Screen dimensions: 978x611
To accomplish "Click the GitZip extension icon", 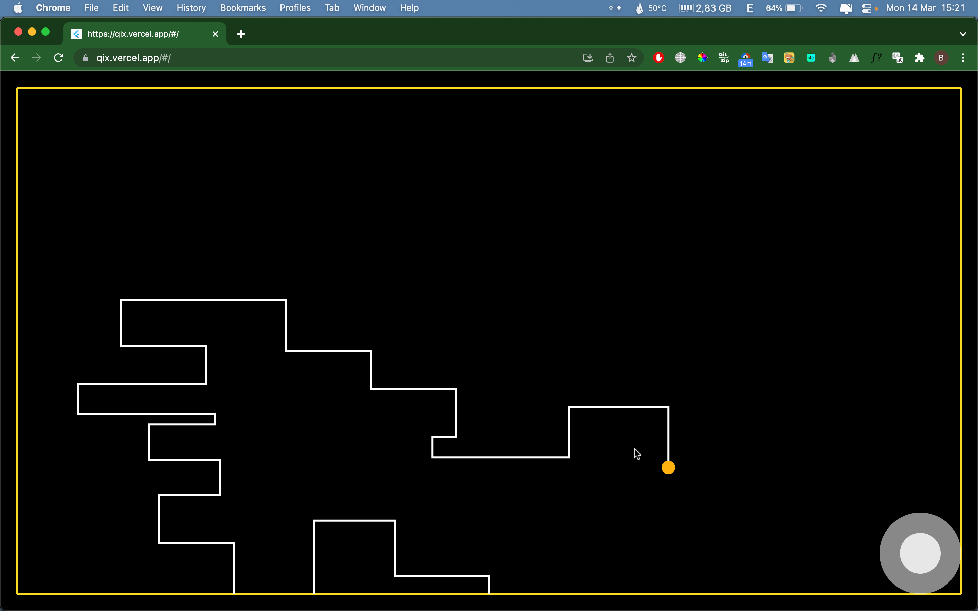I will tap(724, 58).
